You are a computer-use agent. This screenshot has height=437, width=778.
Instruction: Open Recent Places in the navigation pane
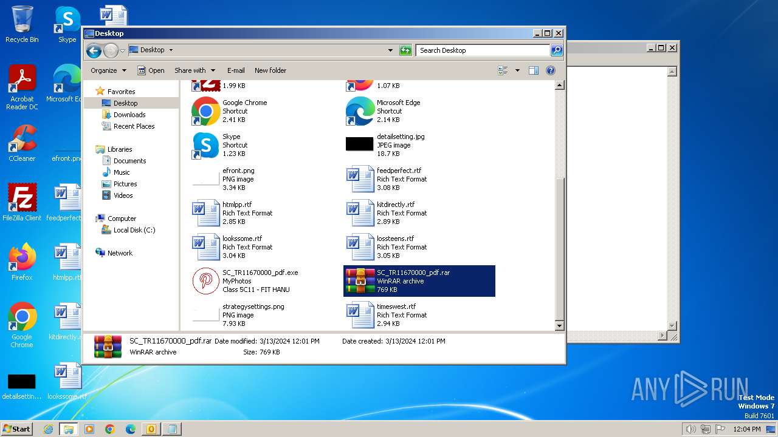[x=134, y=126]
